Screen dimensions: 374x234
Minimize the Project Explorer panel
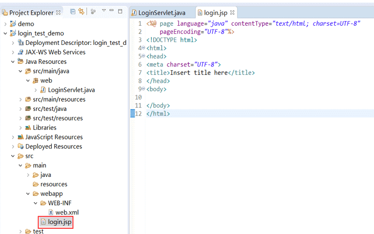coord(111,10)
